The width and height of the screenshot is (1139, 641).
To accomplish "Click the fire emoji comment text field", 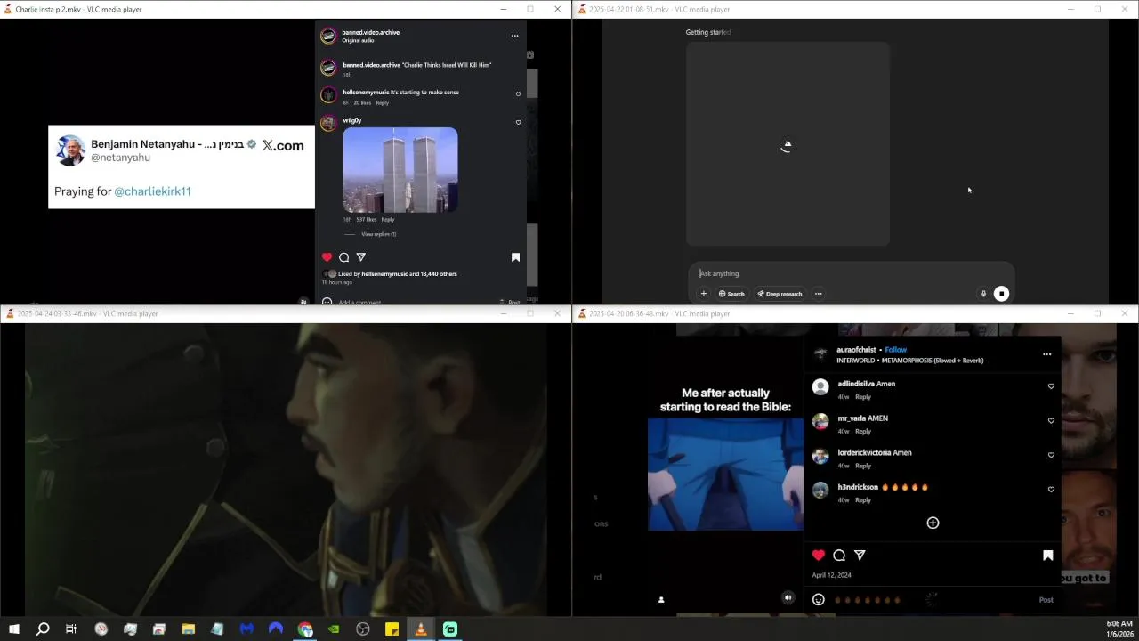I will (x=925, y=600).
